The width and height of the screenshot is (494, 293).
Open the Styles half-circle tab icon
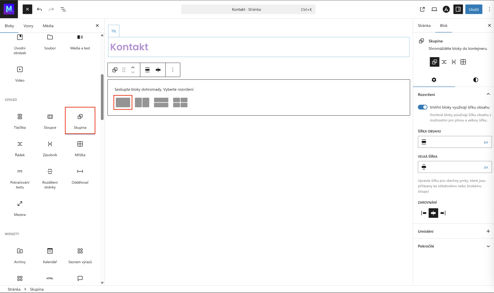(x=475, y=80)
